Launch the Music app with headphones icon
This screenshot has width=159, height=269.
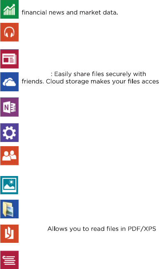pos(10,32)
